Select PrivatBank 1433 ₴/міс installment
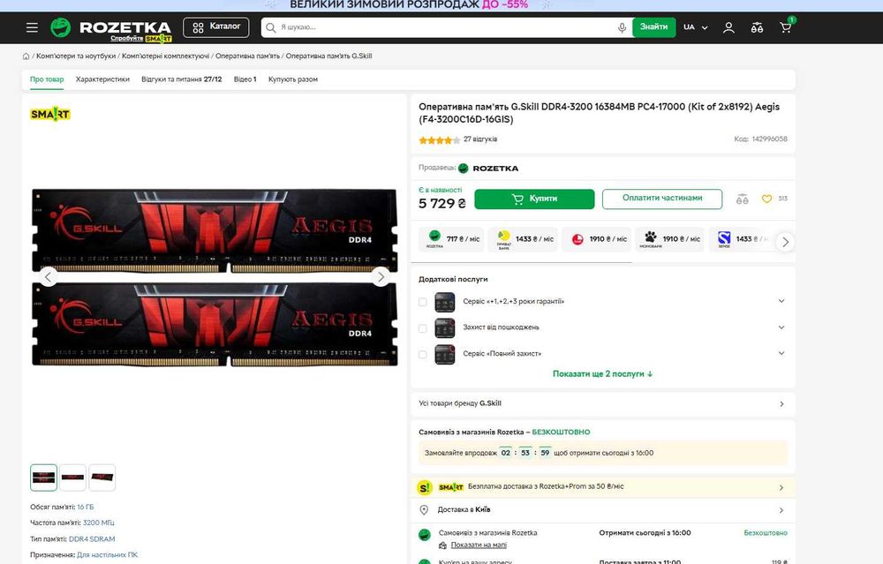 [x=523, y=239]
